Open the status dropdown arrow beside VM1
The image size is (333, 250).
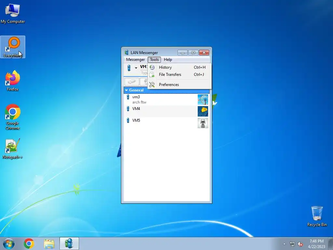point(136,68)
